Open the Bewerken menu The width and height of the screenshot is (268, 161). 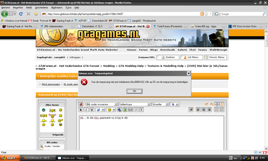pos(18,8)
